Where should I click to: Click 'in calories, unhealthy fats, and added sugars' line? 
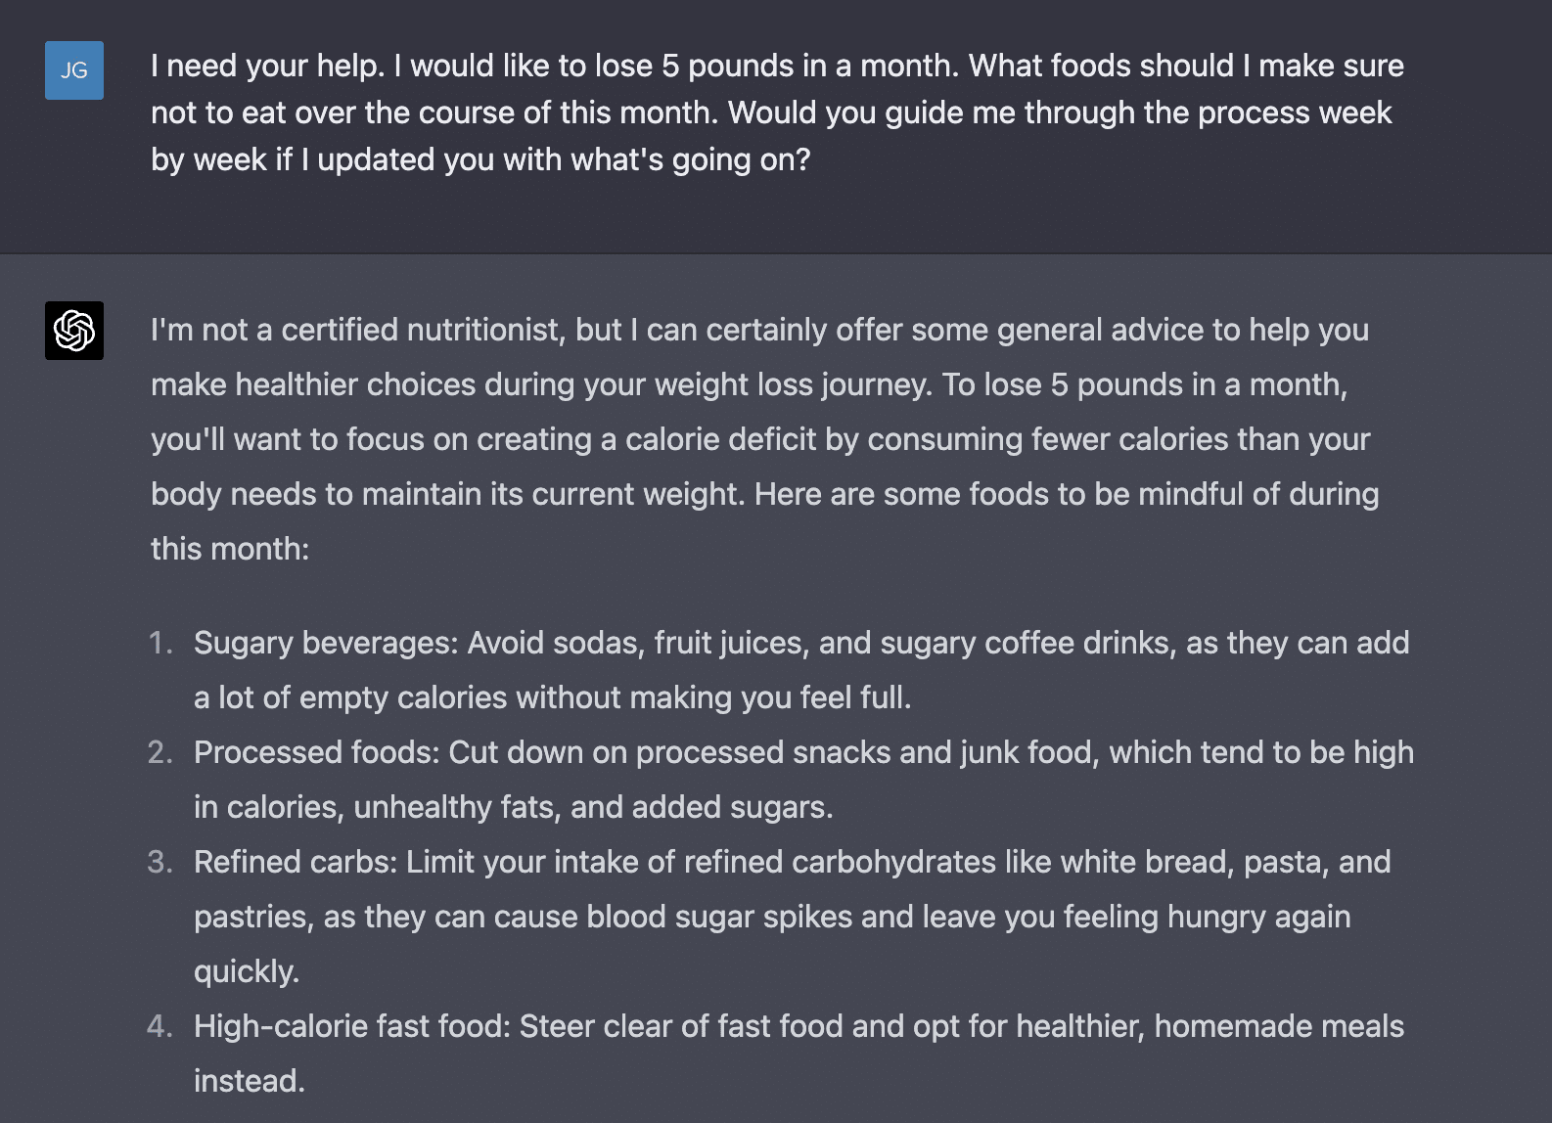tap(514, 807)
